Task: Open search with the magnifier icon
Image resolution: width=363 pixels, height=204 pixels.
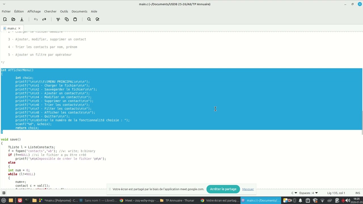Action: click(x=89, y=19)
